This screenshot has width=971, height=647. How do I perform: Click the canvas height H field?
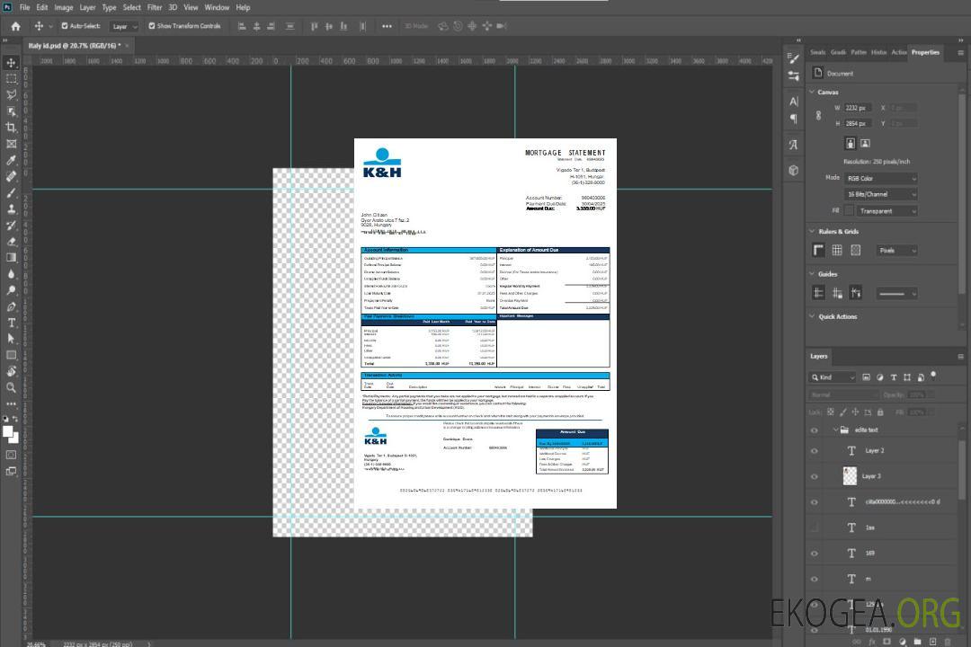point(859,124)
